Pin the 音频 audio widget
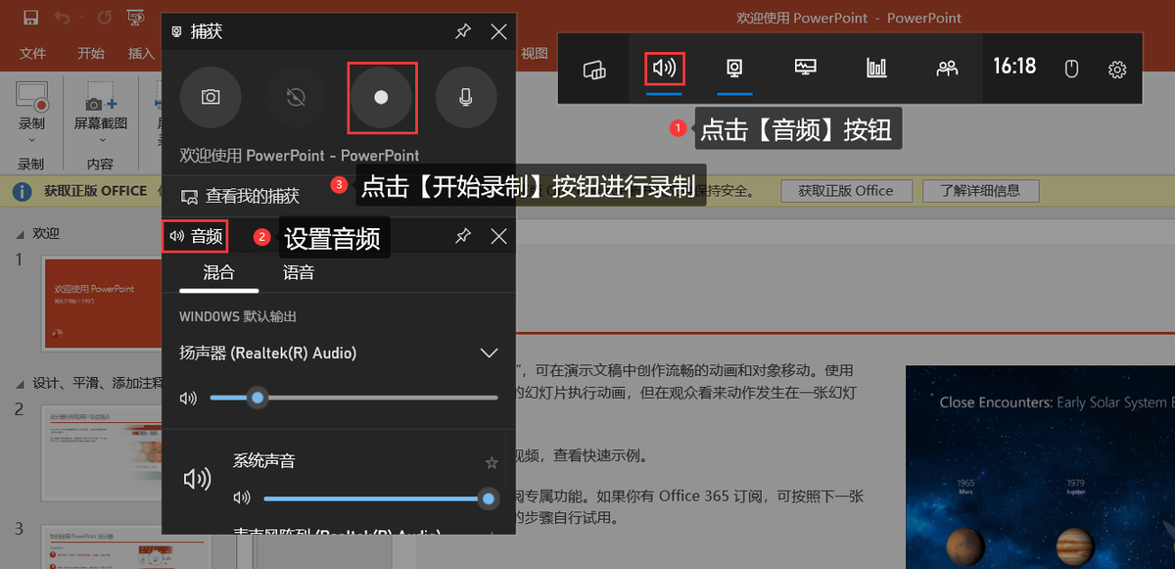The width and height of the screenshot is (1175, 569). click(x=463, y=236)
